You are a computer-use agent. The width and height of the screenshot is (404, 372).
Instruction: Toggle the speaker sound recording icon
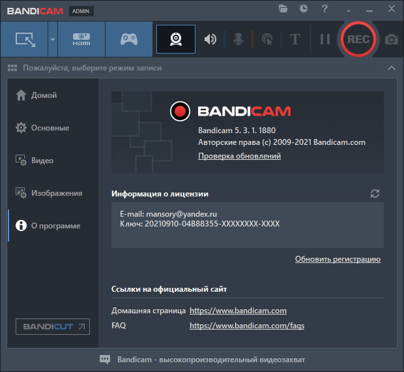pos(210,39)
